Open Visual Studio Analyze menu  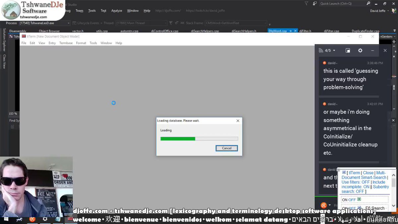[x=117, y=11]
